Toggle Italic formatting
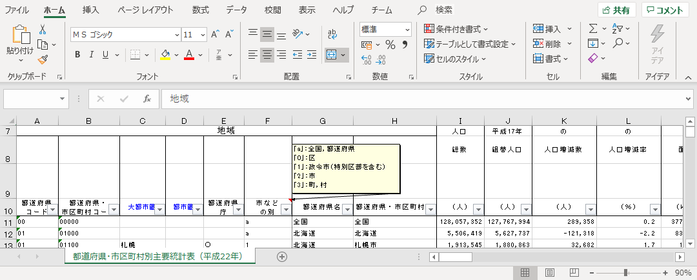Image resolution: width=697 pixels, height=280 pixels. click(92, 54)
